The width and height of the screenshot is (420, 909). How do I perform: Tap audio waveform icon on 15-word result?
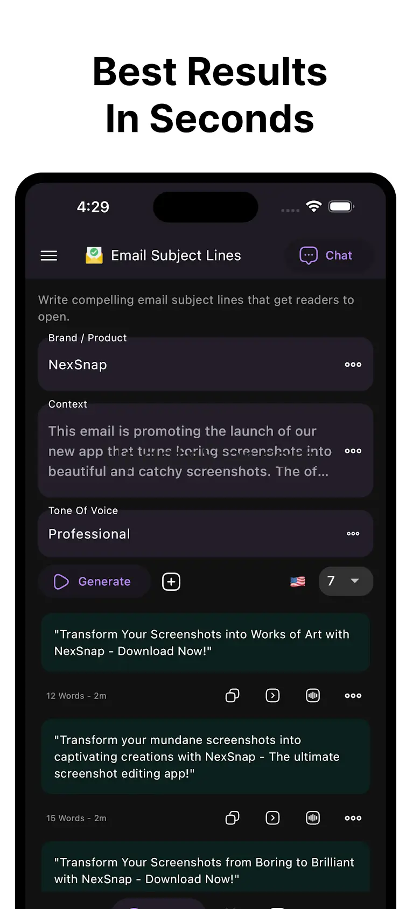(x=313, y=818)
